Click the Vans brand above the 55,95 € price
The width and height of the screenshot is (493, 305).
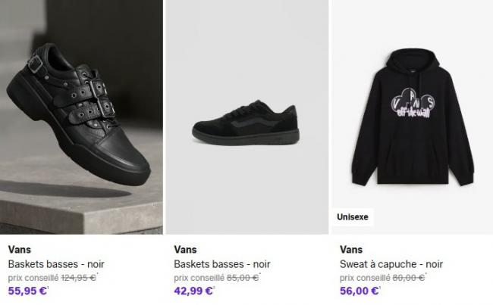point(19,250)
